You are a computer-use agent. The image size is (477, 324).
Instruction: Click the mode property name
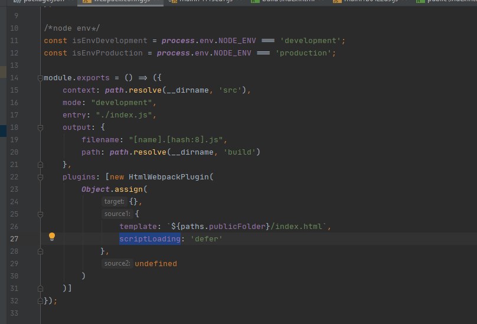(x=72, y=103)
